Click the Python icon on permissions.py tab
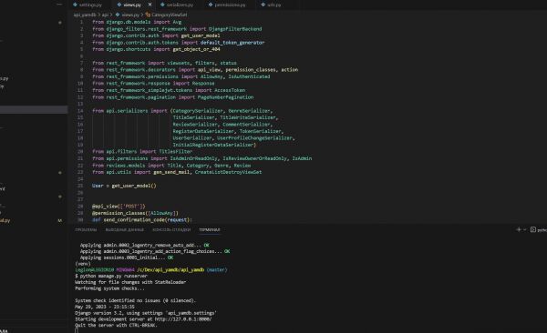This screenshot has width=547, height=333. tap(211, 5)
